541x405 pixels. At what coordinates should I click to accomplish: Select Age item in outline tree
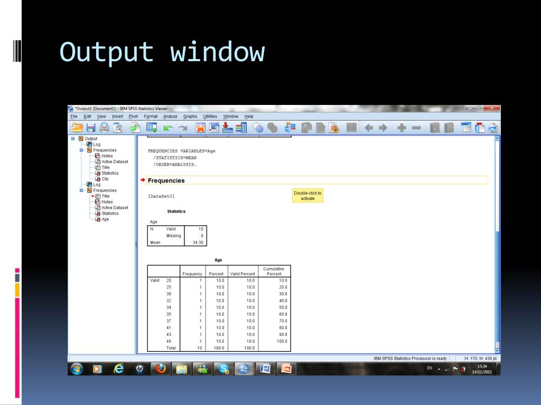coord(102,219)
